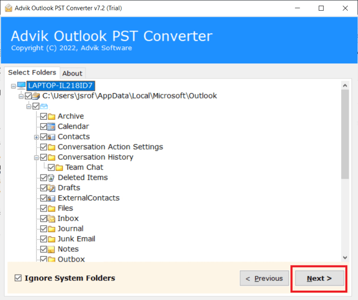Screen dimensions: 358x300
Task: Uncheck the Conversation Action Settings checkbox
Action: tap(44, 147)
